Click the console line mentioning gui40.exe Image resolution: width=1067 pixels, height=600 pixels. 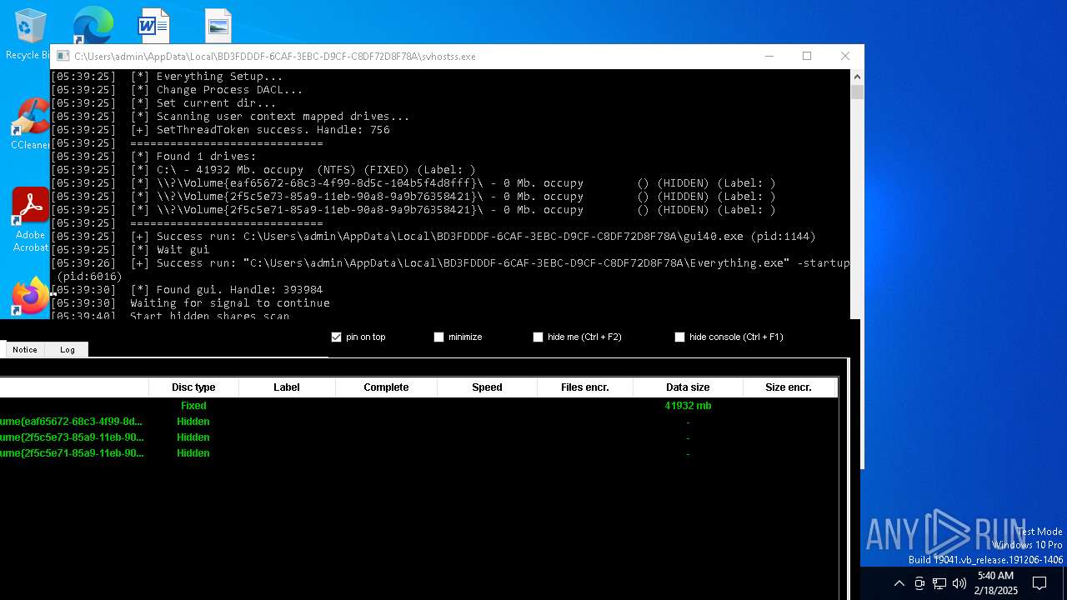pyautogui.click(x=433, y=237)
